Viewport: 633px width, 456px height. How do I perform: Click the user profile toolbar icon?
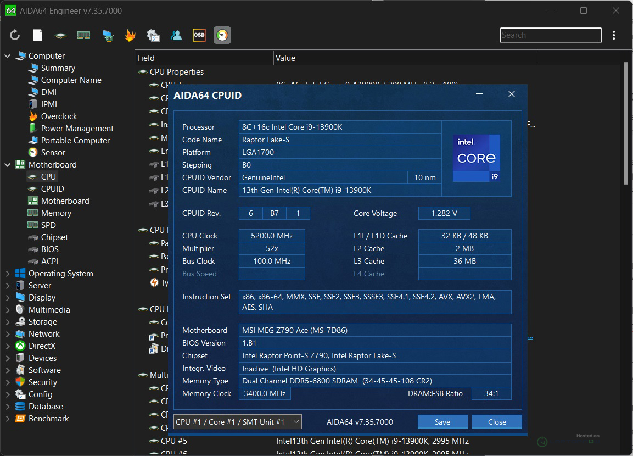click(176, 35)
